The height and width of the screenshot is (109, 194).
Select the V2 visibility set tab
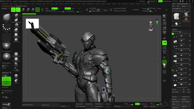coord(175,34)
